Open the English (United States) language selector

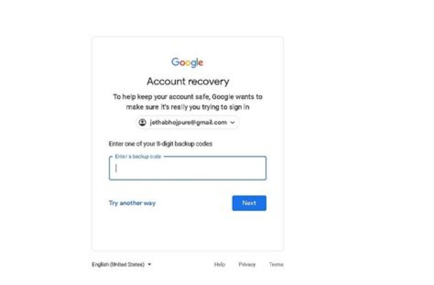click(x=122, y=264)
